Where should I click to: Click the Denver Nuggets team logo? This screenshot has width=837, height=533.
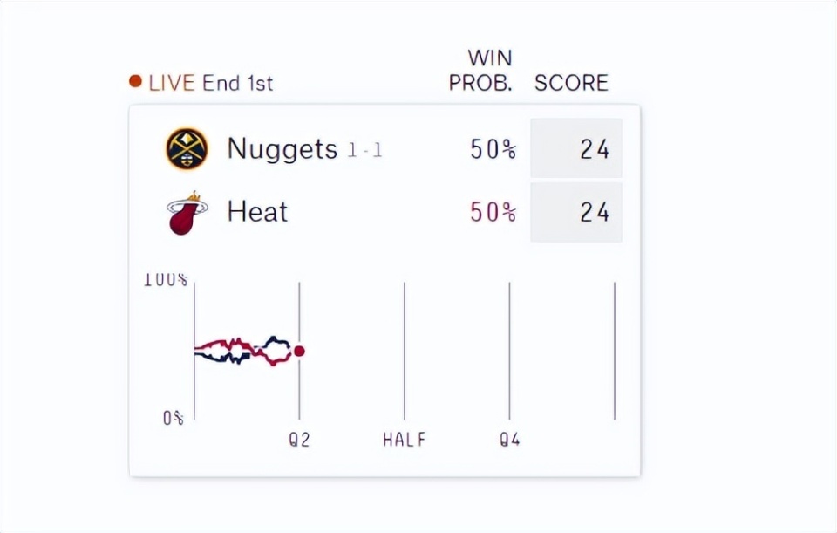click(x=187, y=149)
